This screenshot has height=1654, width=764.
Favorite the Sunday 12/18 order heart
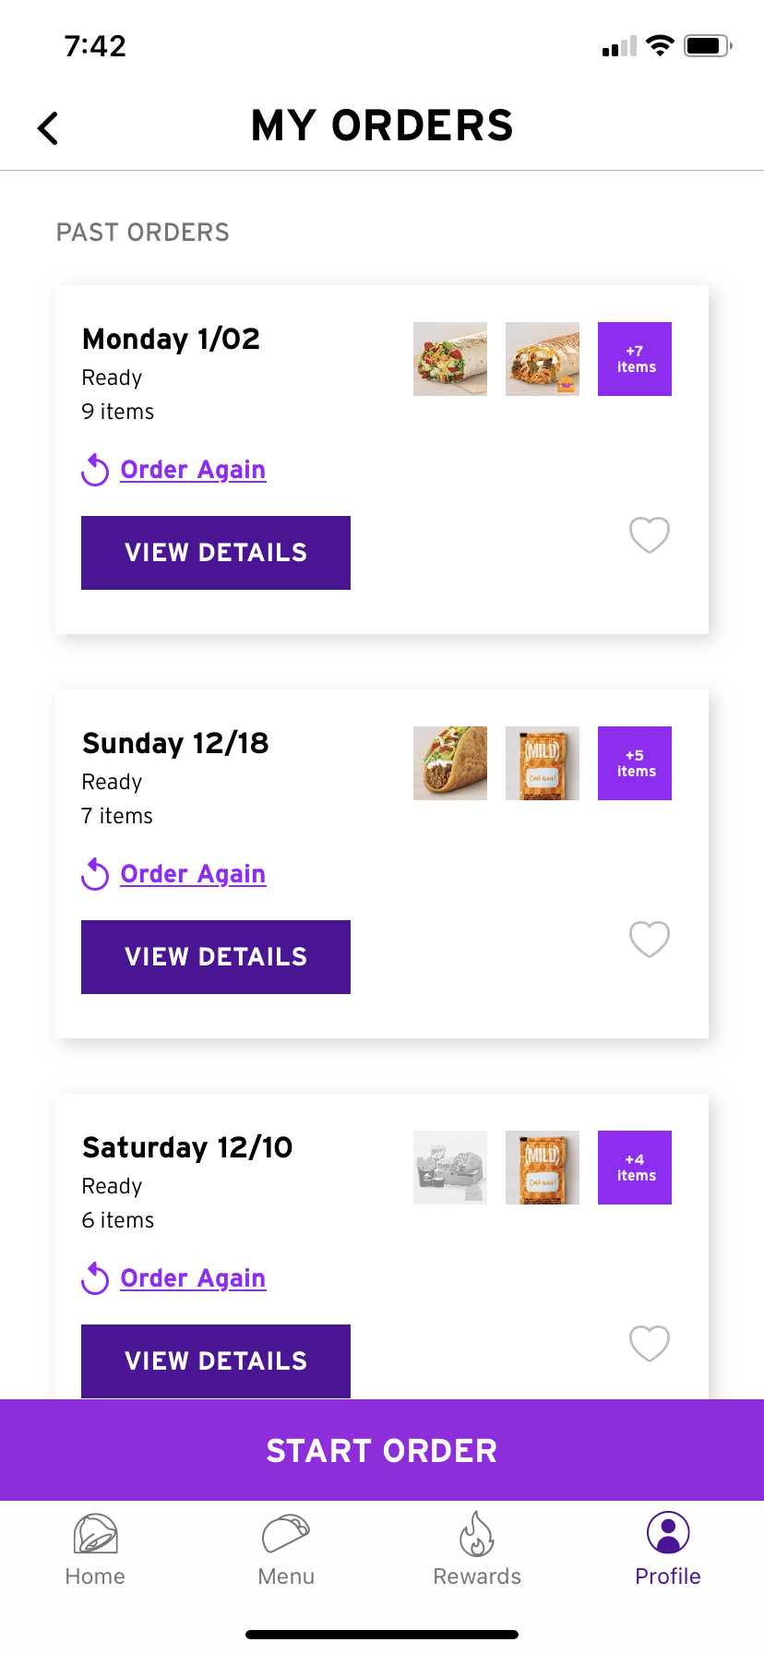pyautogui.click(x=650, y=939)
